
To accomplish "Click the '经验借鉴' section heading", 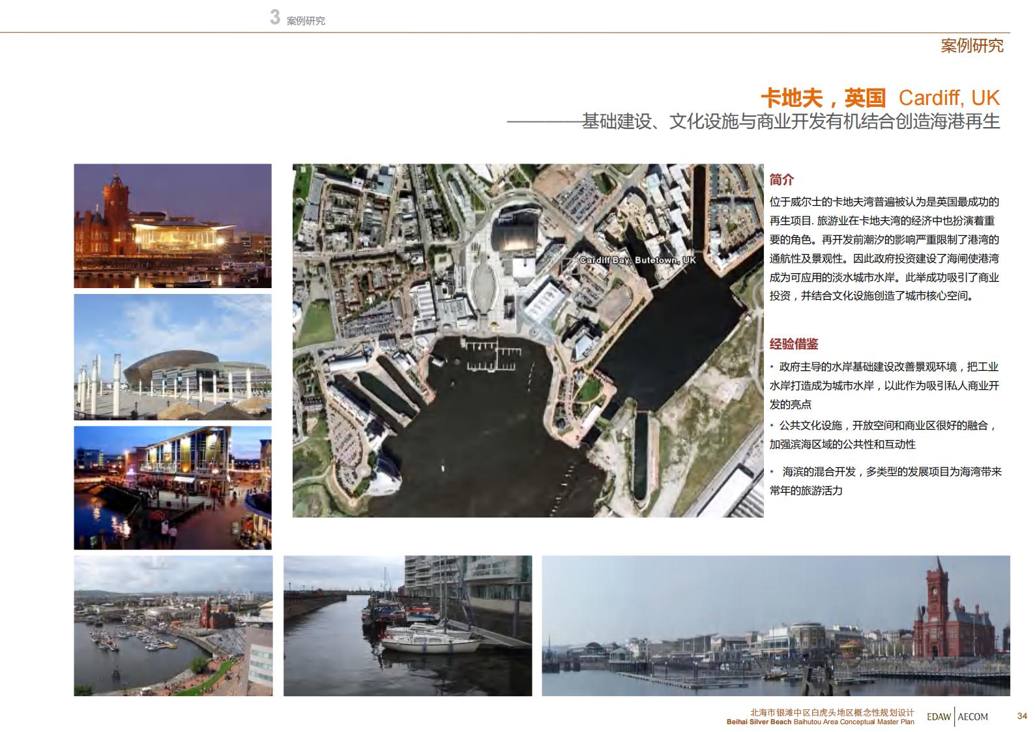I will coord(794,344).
